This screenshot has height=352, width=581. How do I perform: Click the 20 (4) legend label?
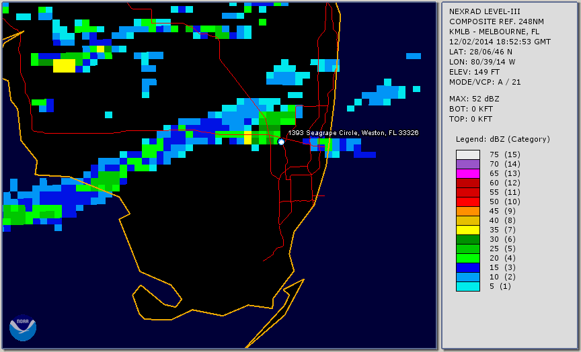(502, 258)
